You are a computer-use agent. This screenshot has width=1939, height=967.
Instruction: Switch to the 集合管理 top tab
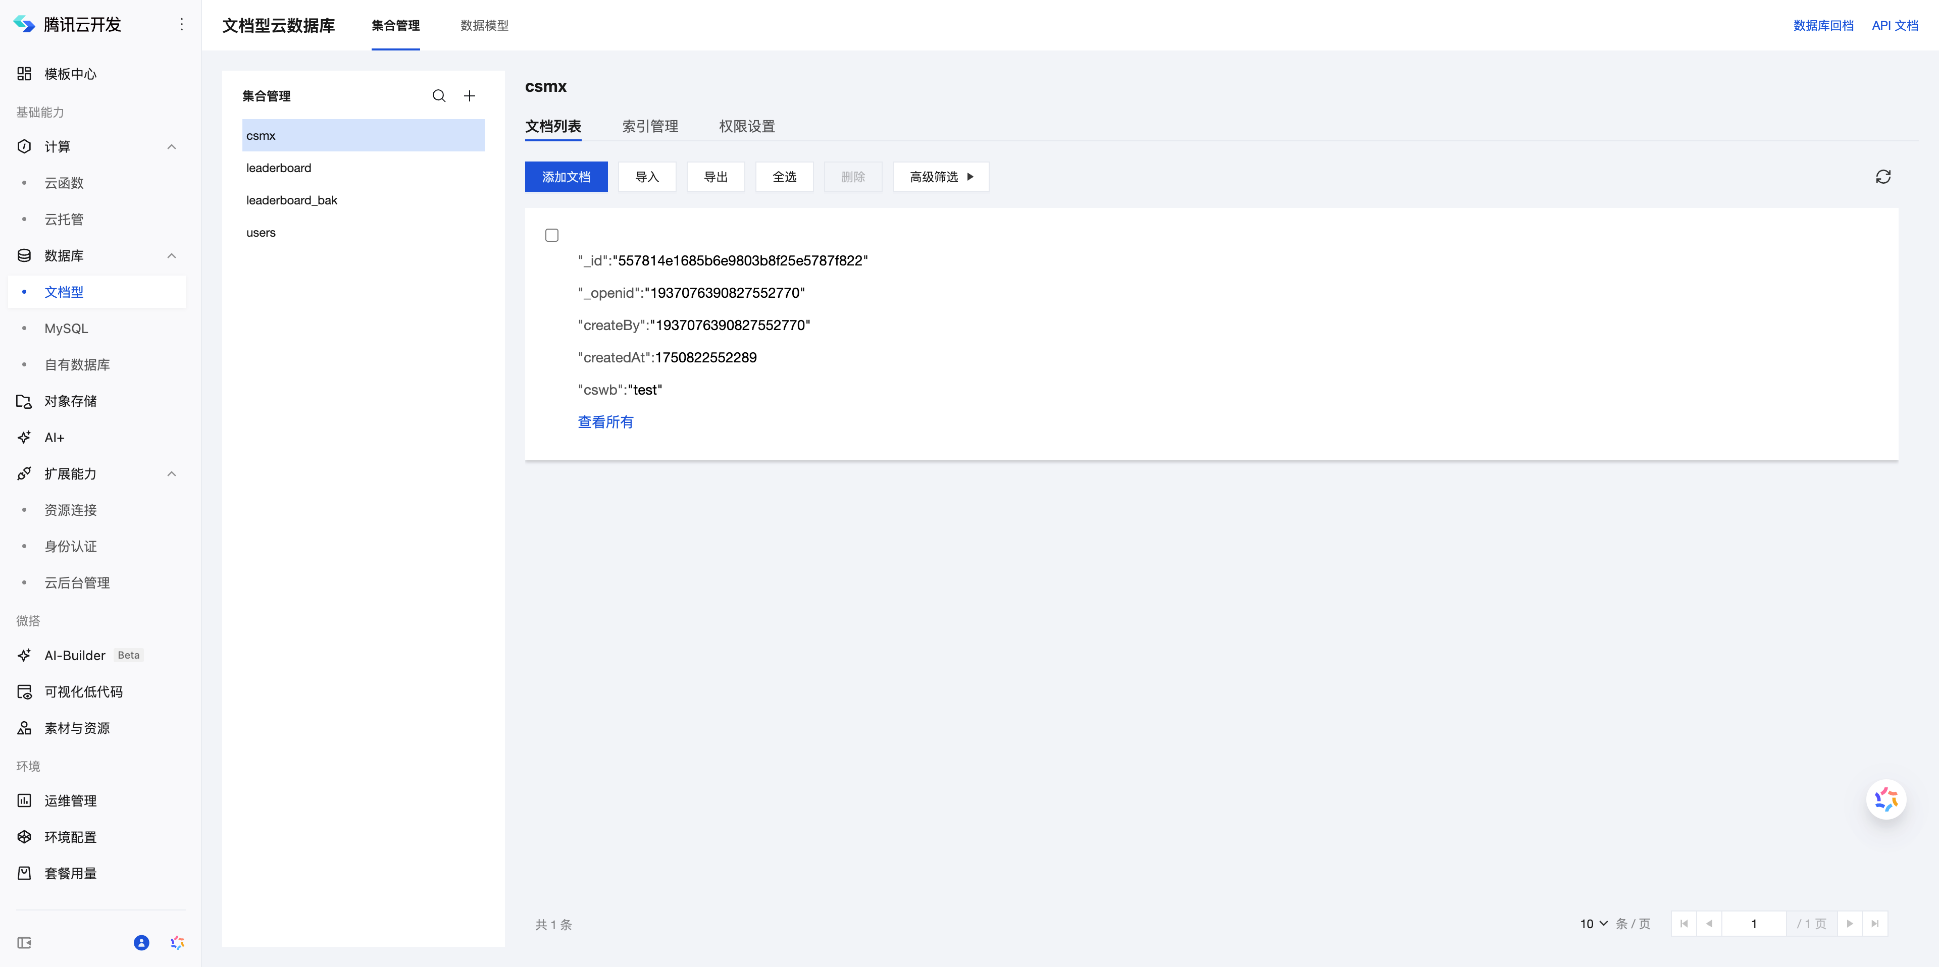396,26
